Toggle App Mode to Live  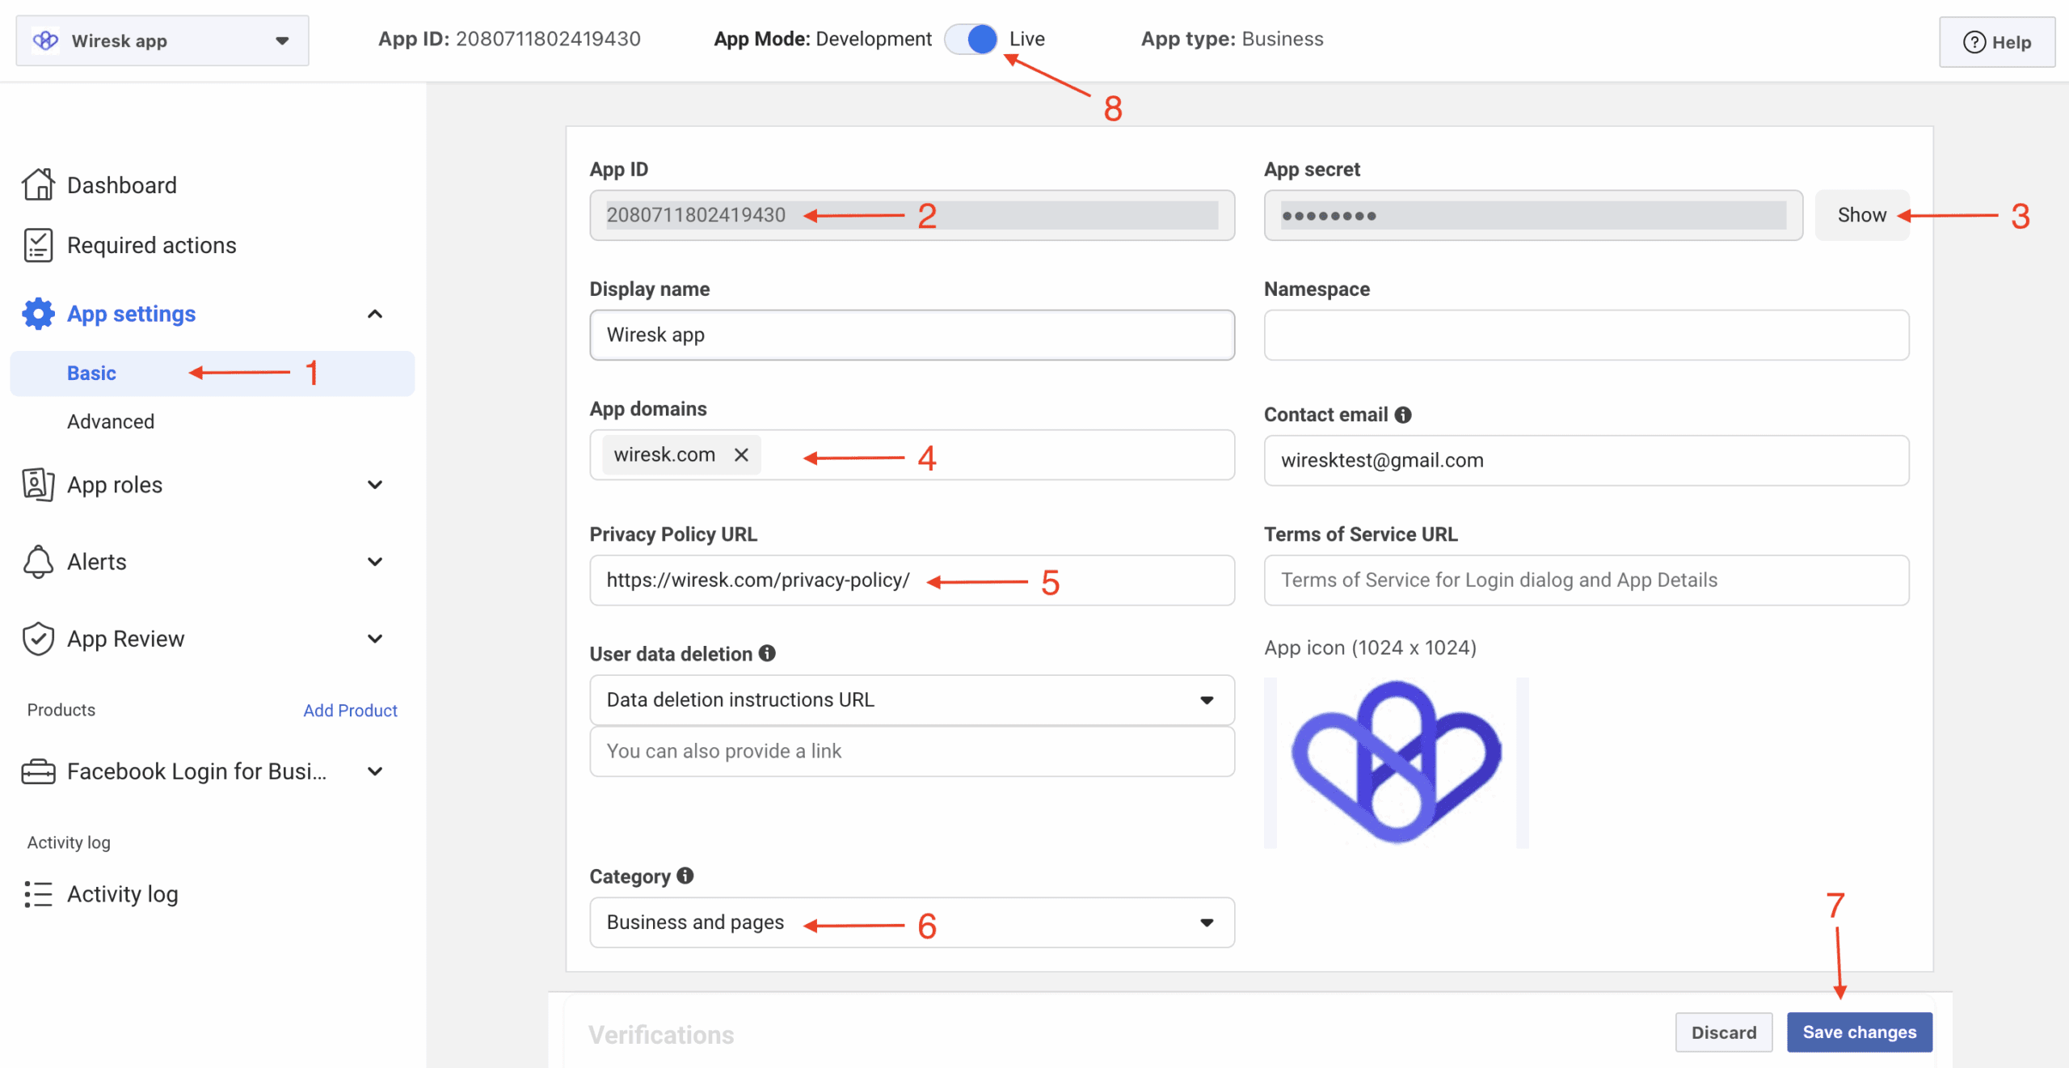pos(971,39)
